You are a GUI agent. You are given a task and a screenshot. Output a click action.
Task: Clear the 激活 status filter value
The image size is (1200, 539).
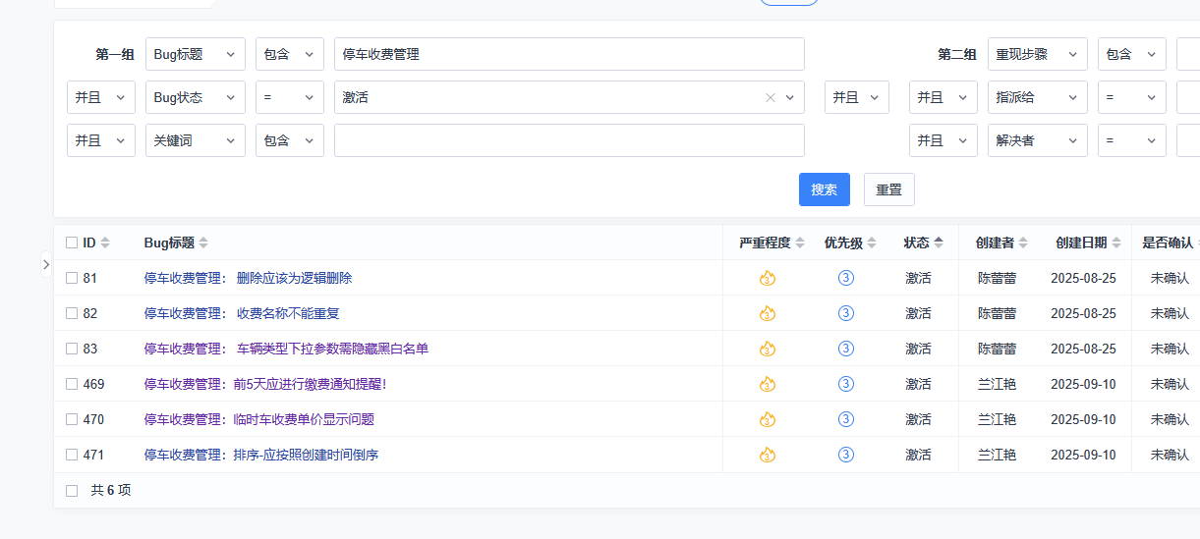coord(771,97)
